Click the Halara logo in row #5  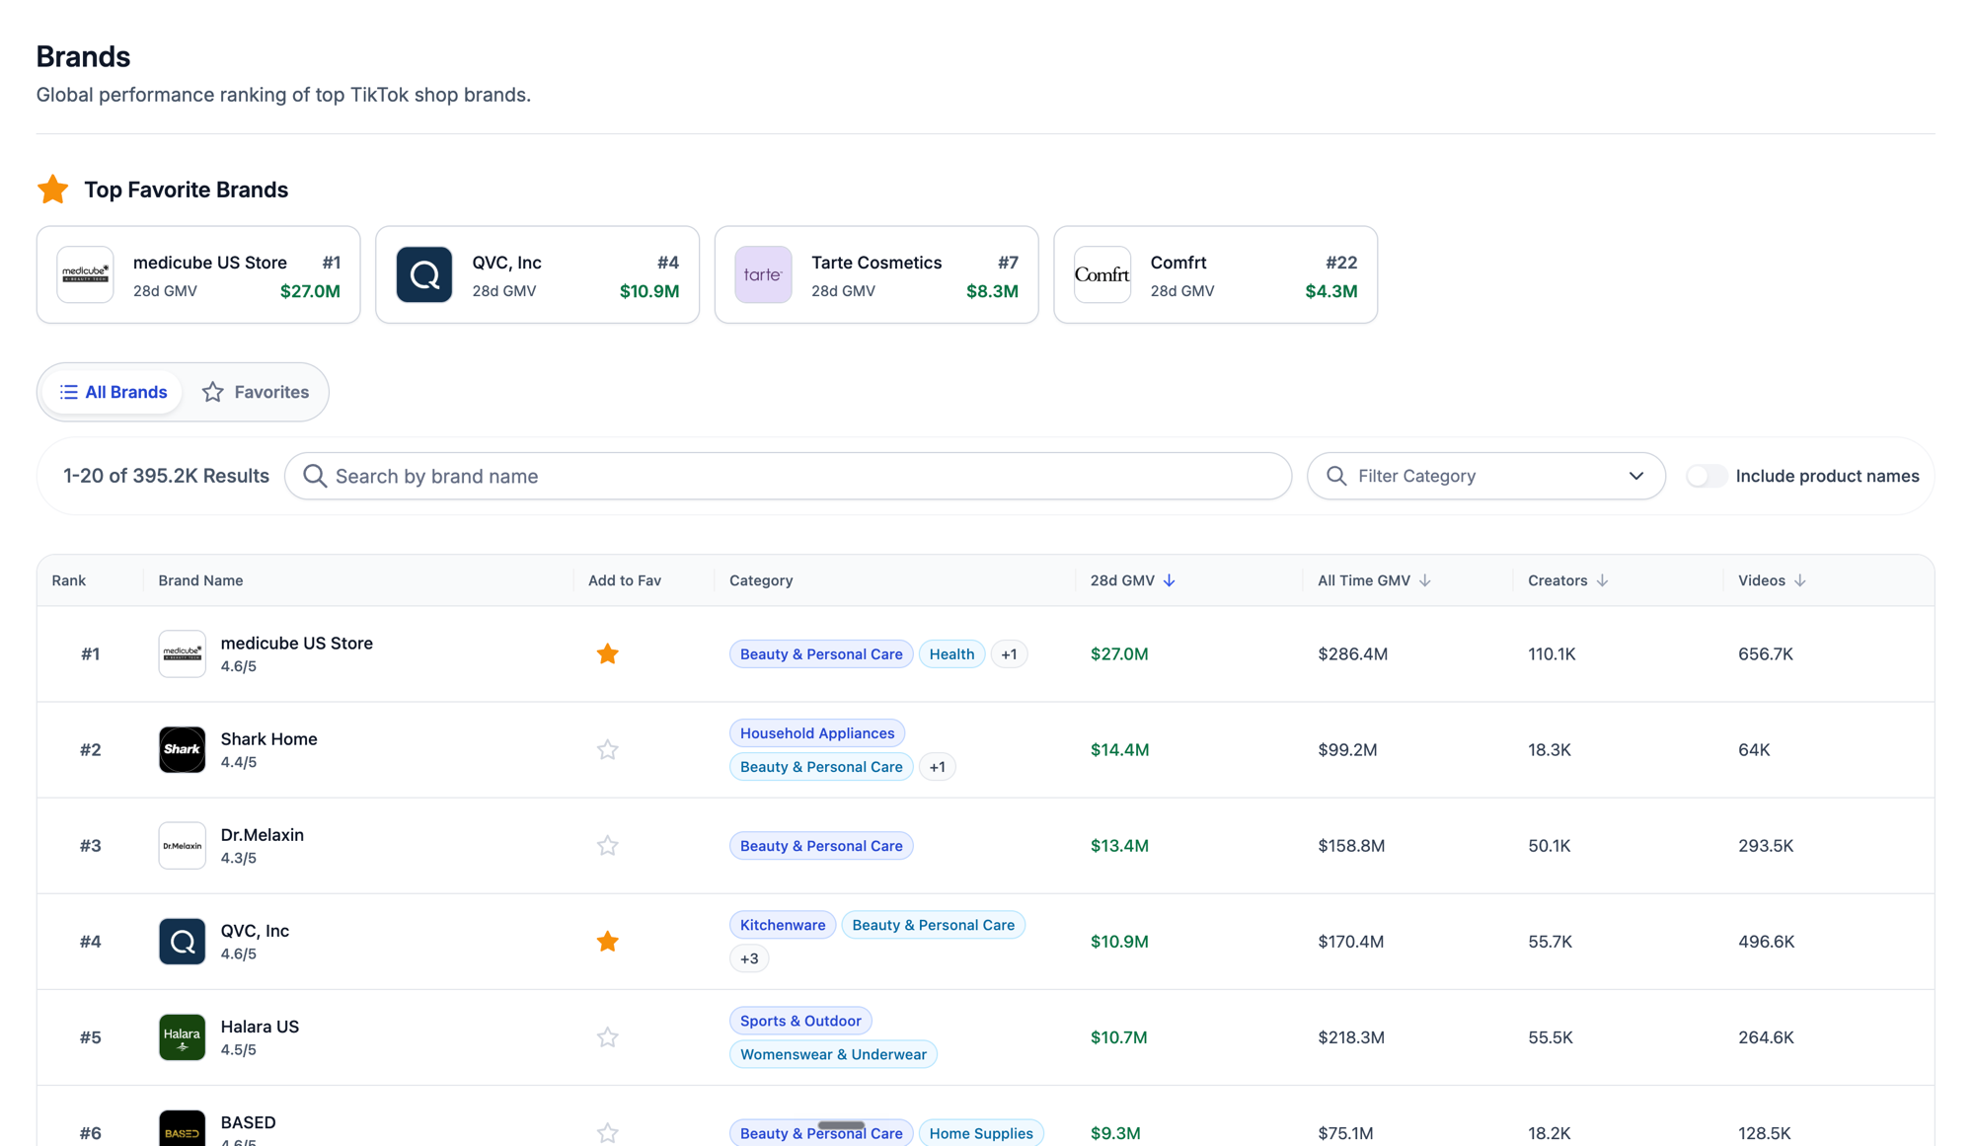183,1036
